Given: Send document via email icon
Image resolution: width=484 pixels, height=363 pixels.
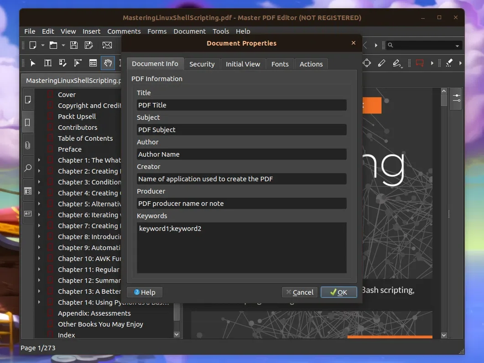Looking at the screenshot, I should (107, 45).
